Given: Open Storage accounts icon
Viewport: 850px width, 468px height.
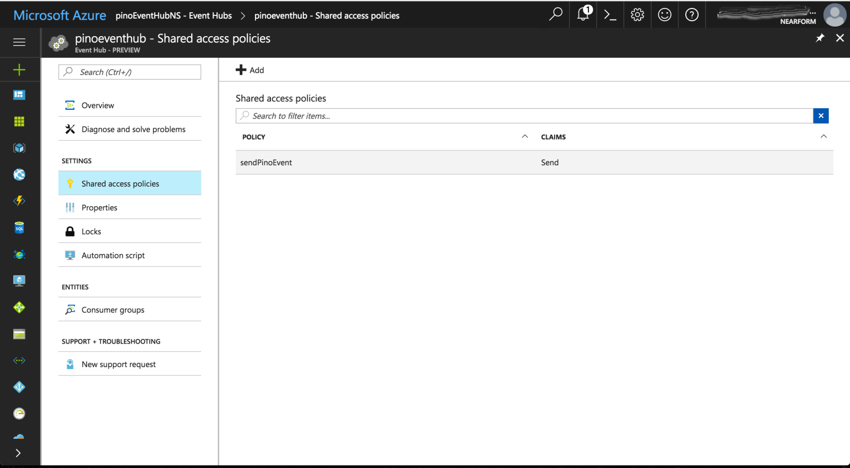Looking at the screenshot, I should pyautogui.click(x=19, y=334).
